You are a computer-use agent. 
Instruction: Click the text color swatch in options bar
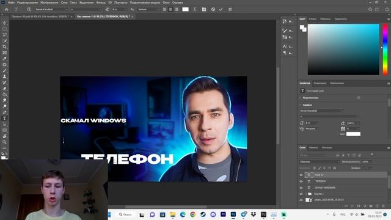coord(185,9)
